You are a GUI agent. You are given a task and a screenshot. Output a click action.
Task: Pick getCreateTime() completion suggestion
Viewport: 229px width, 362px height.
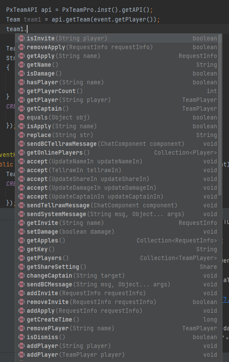tap(117, 319)
